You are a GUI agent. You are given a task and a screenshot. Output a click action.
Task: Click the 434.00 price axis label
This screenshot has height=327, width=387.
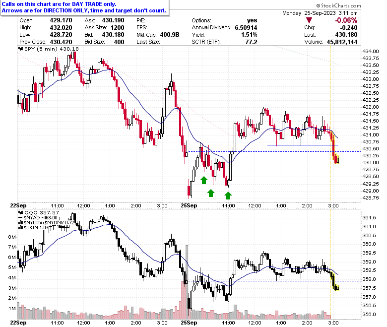pyautogui.click(x=370, y=51)
